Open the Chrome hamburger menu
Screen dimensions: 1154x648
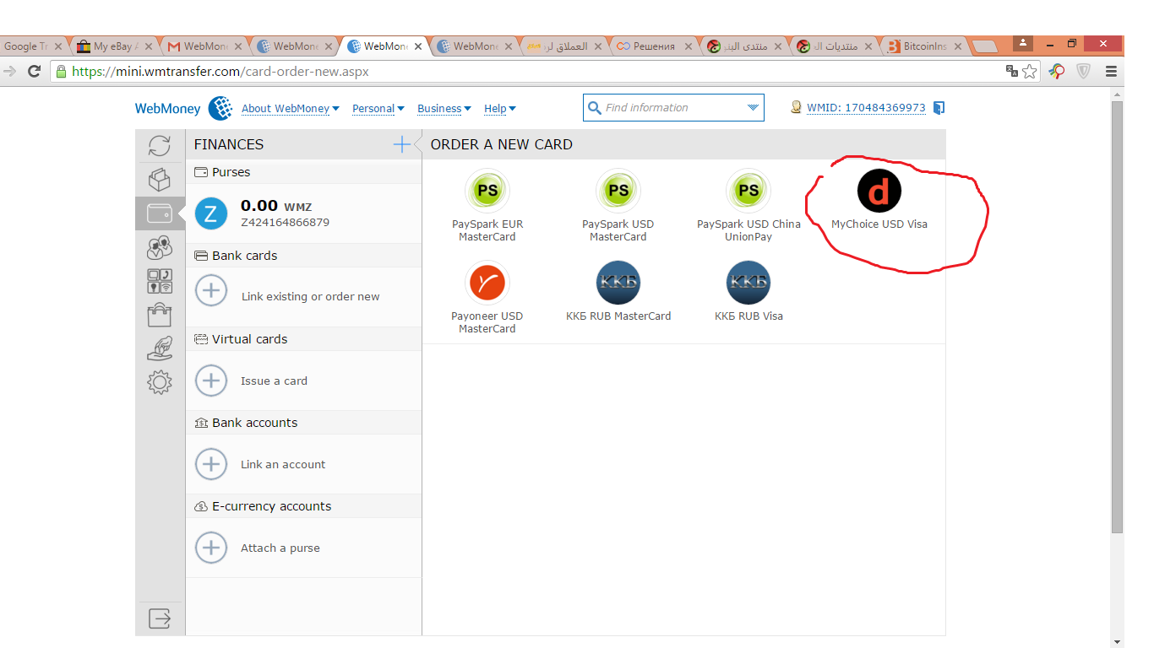pyautogui.click(x=1112, y=72)
